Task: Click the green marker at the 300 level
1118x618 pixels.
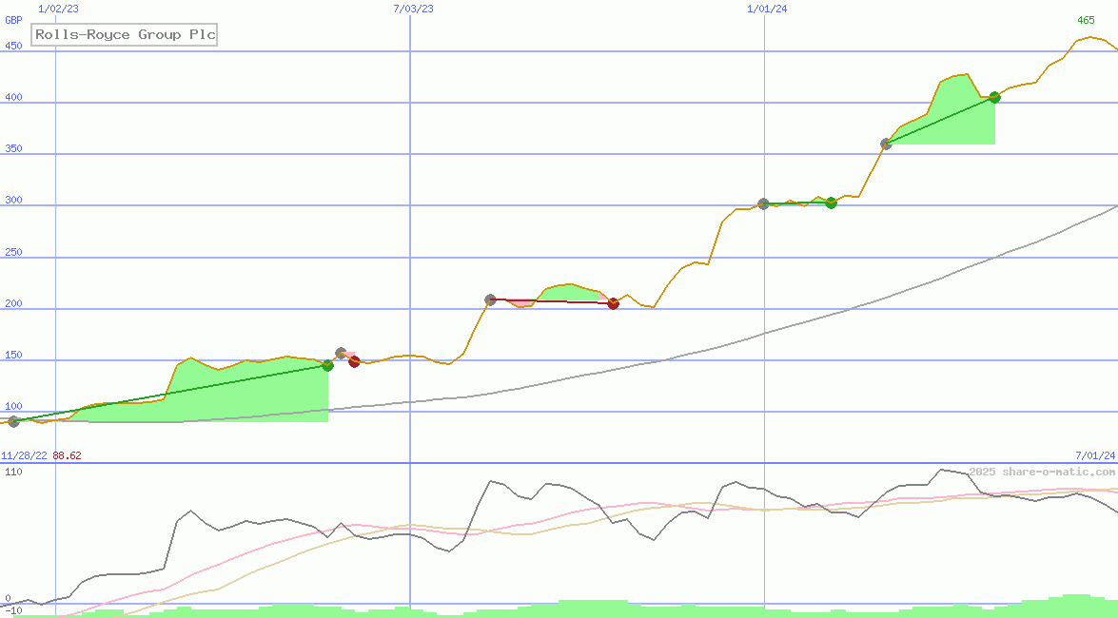Action: click(x=831, y=203)
